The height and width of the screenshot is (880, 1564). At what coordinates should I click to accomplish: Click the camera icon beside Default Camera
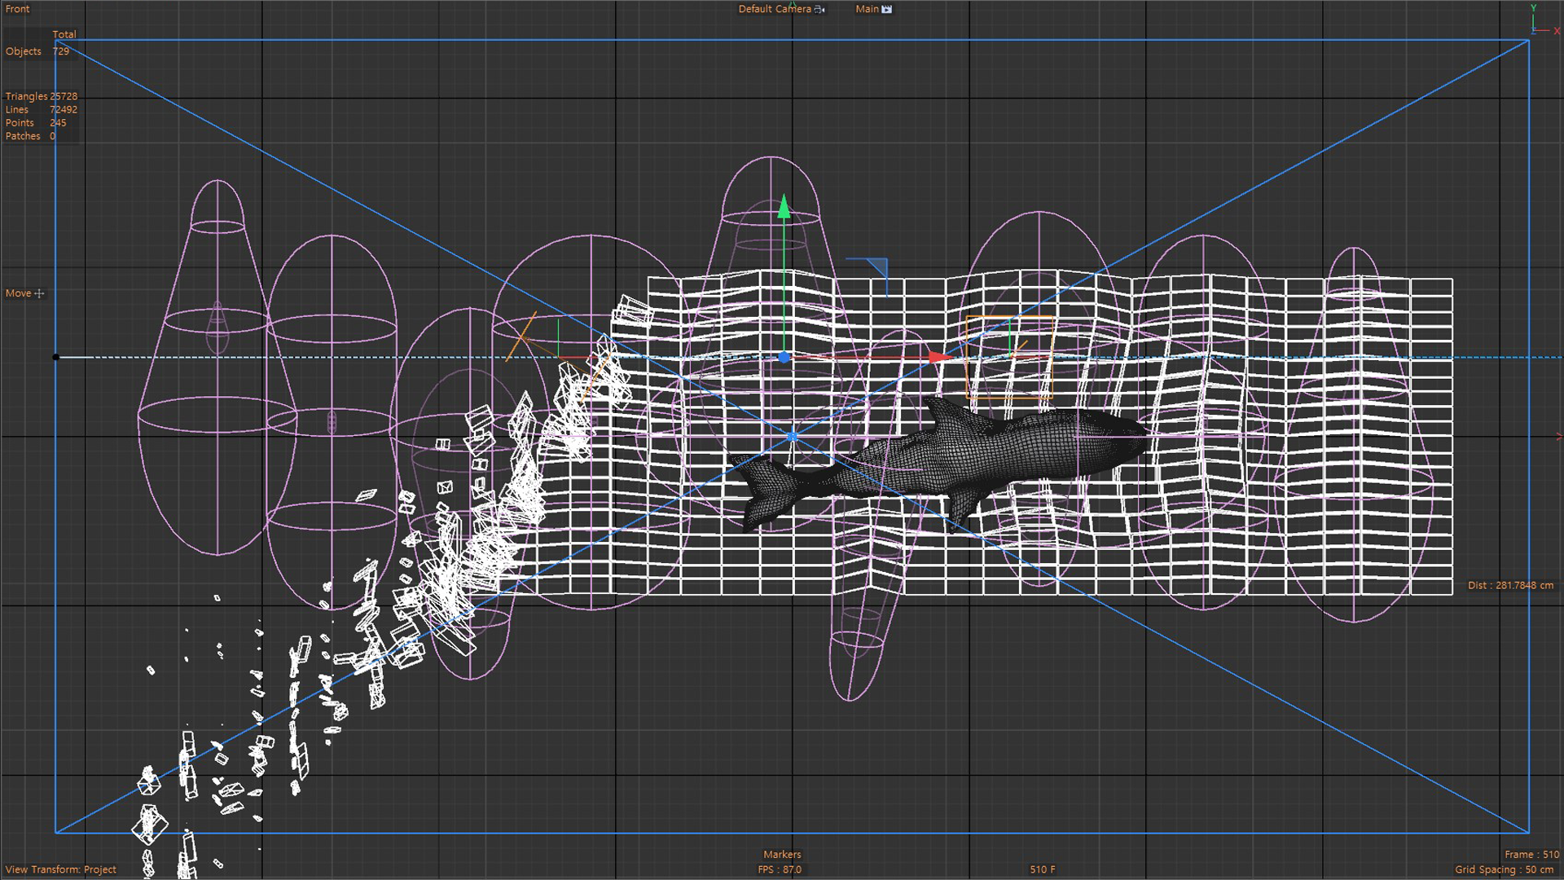click(819, 9)
